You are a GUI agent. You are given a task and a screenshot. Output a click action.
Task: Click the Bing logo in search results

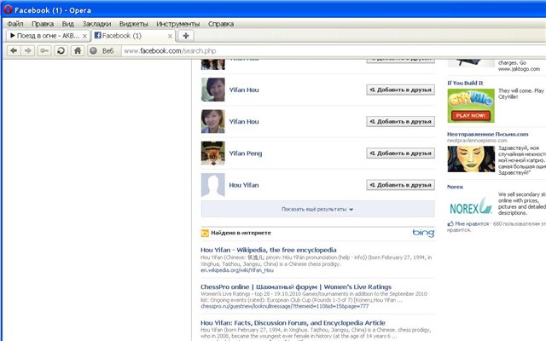423,232
